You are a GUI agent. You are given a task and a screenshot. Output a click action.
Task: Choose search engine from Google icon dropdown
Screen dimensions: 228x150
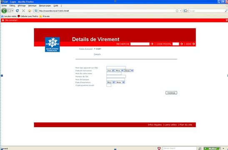coord(186,11)
